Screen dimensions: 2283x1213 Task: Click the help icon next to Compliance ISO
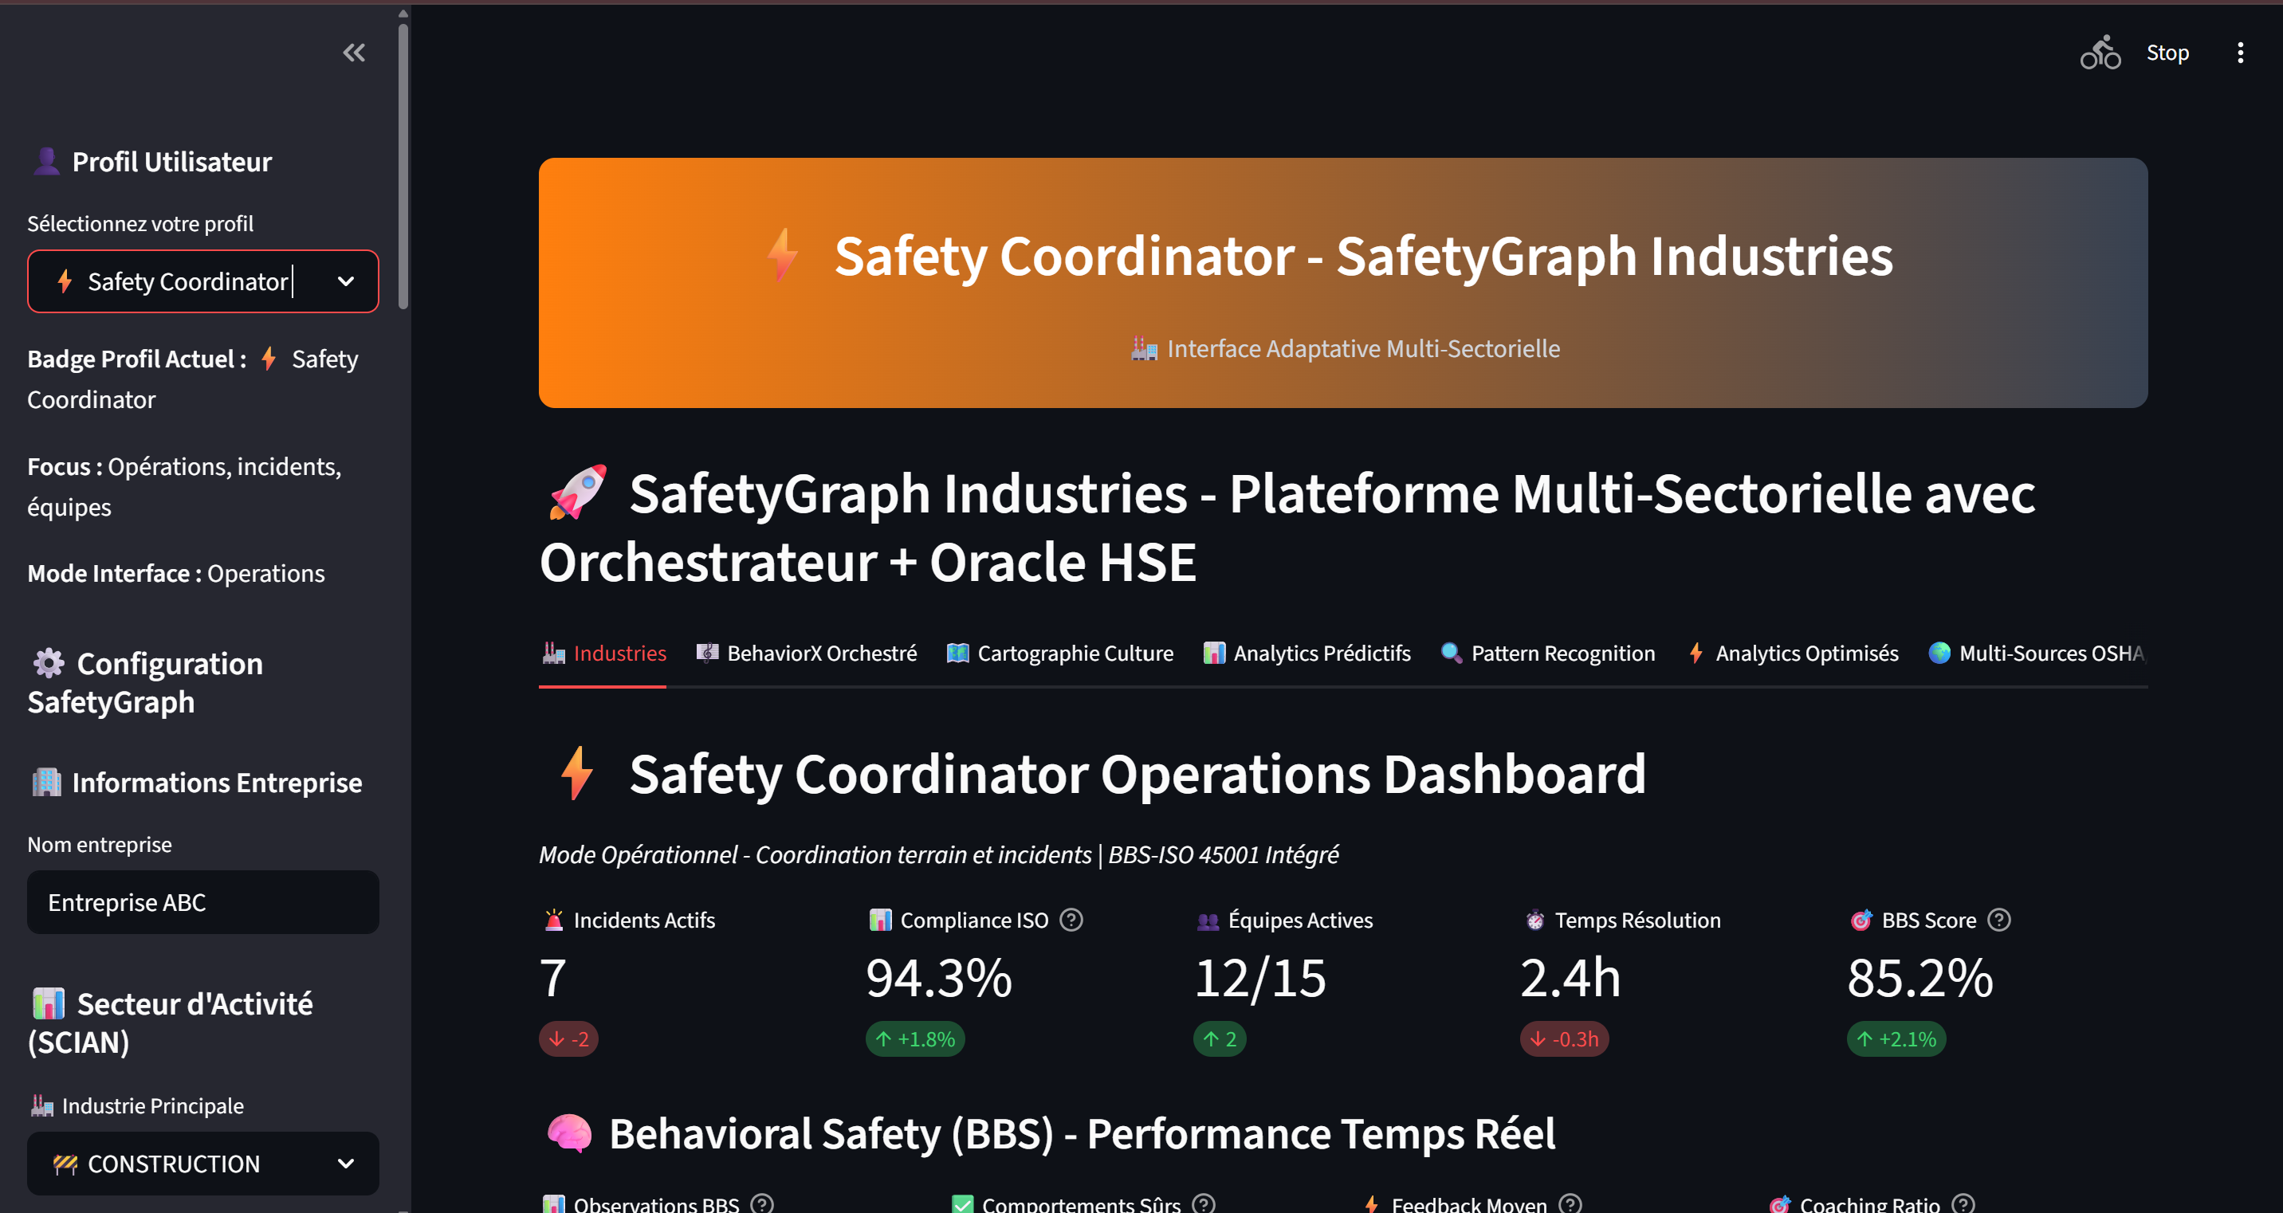(1071, 920)
